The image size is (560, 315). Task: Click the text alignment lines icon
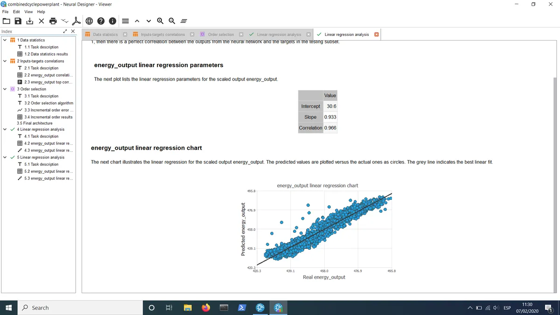[x=183, y=21]
